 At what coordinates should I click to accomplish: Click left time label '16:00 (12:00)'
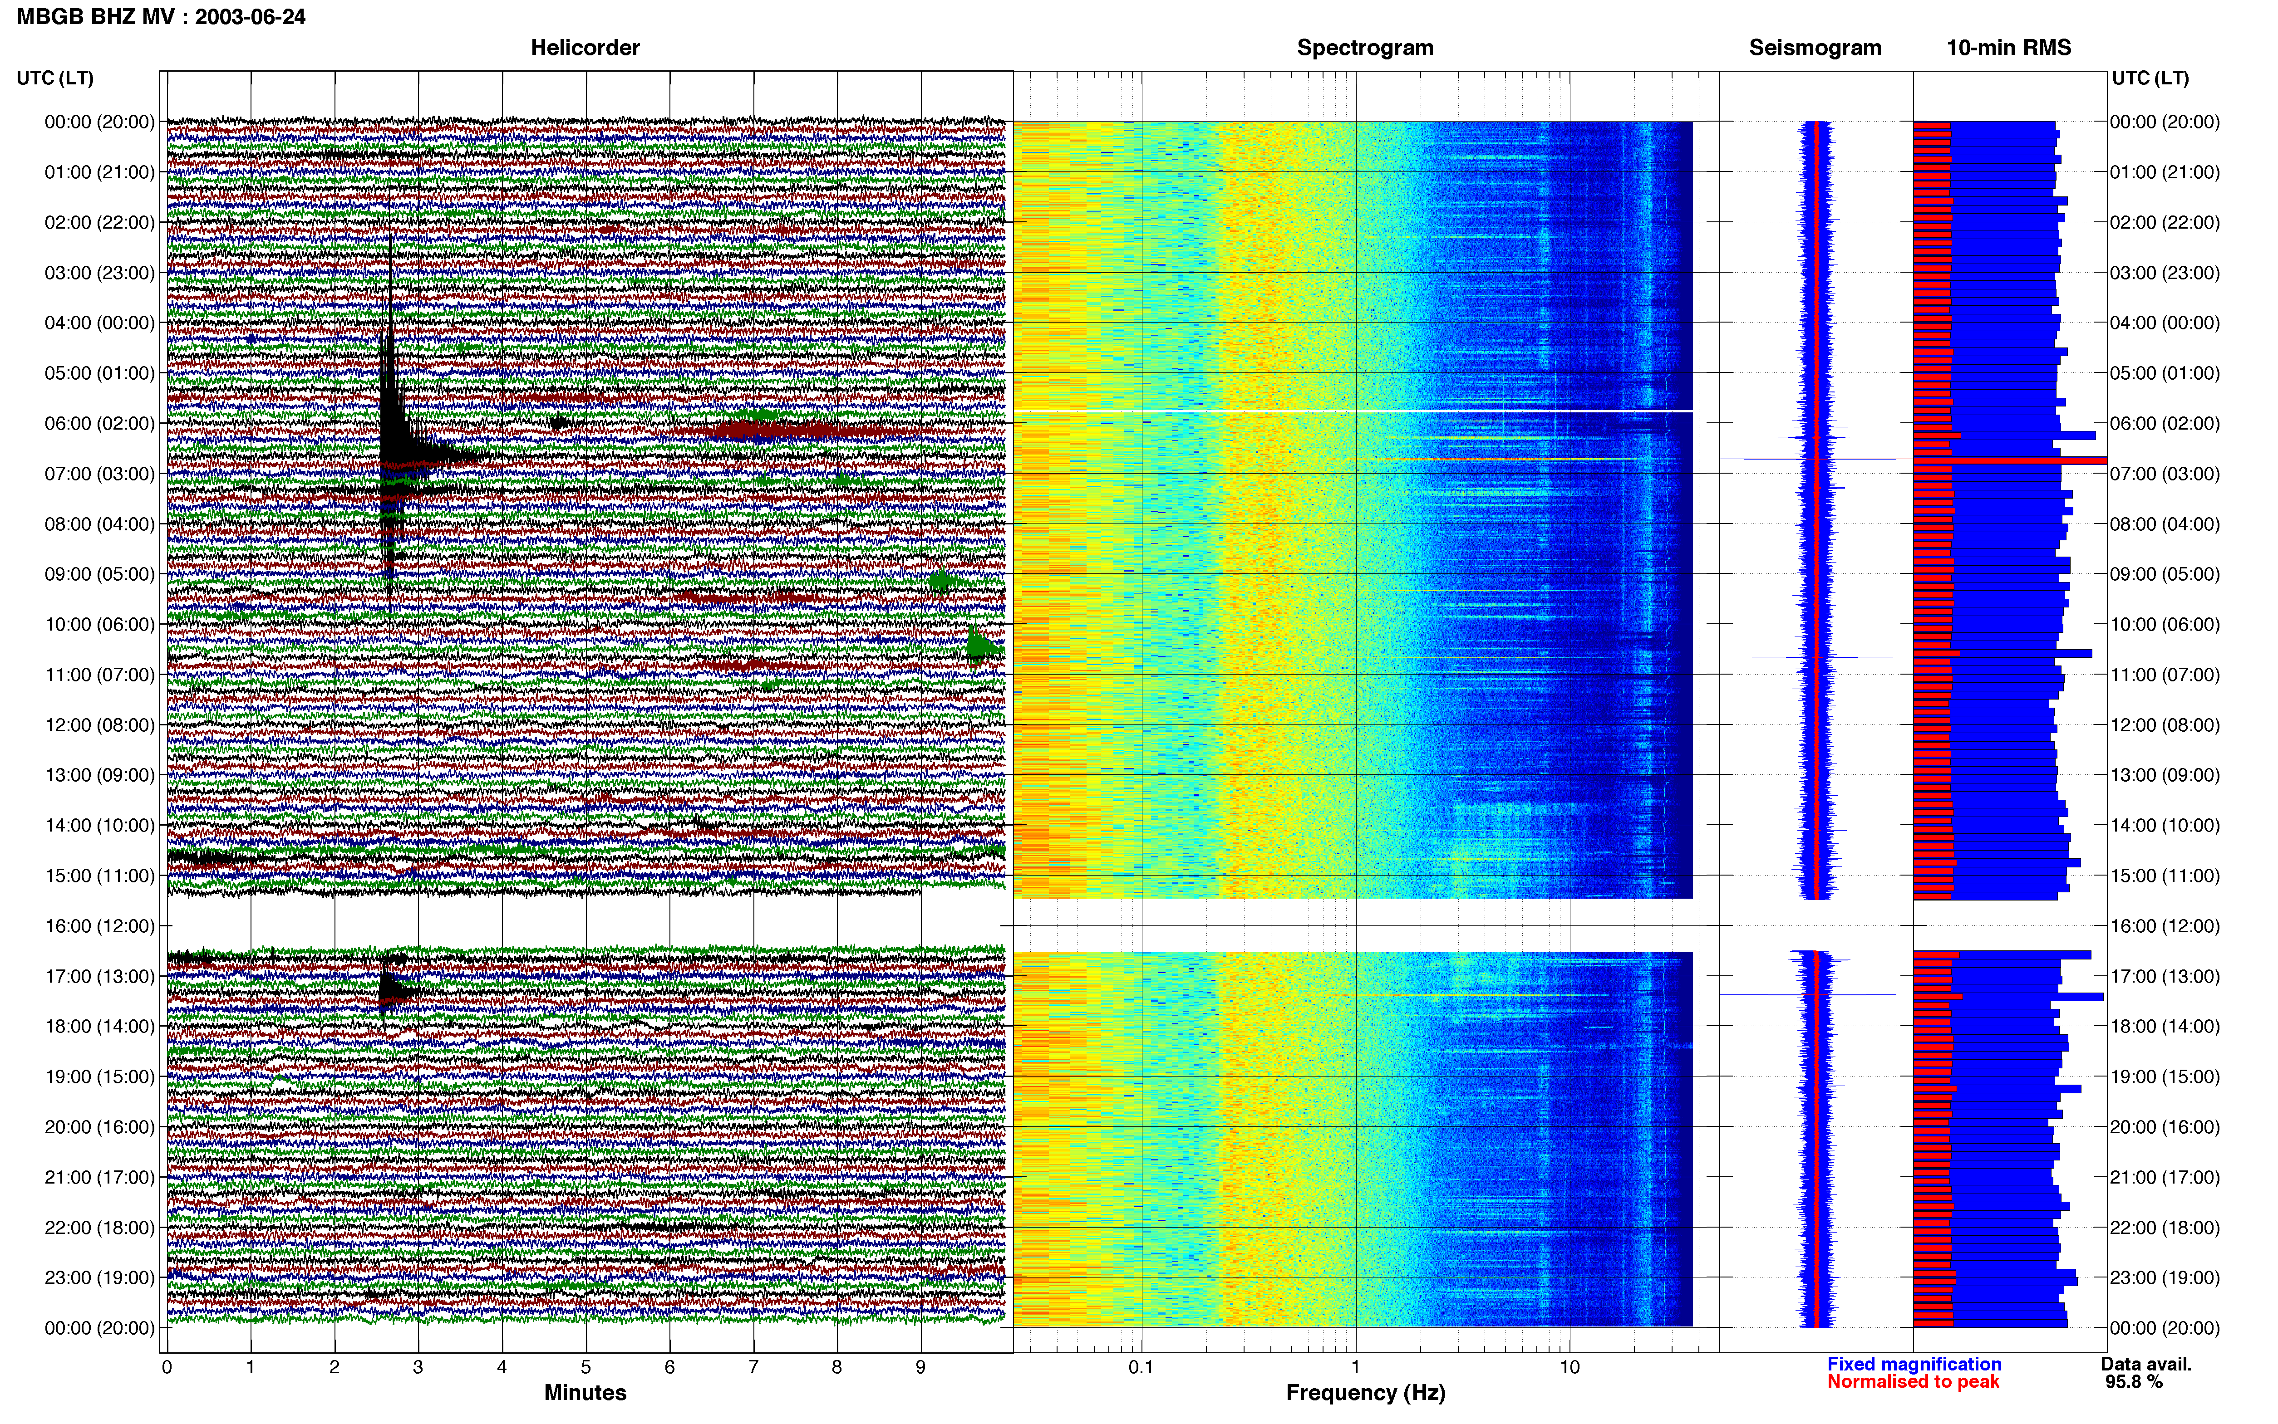(100, 926)
